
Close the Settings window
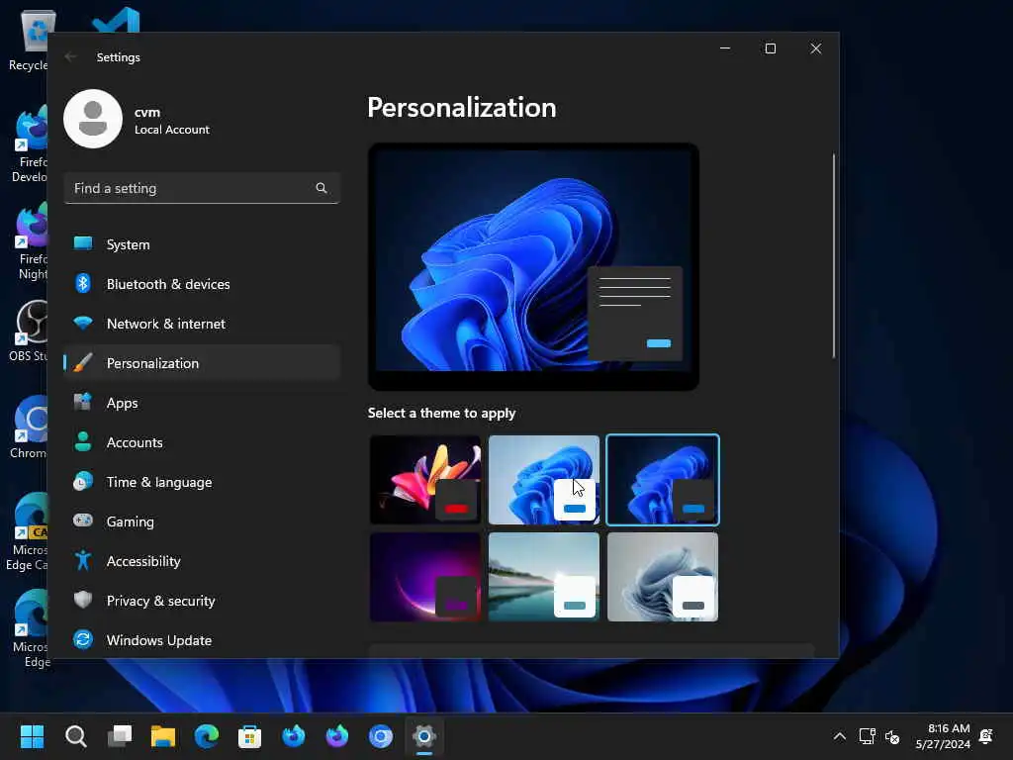point(816,48)
